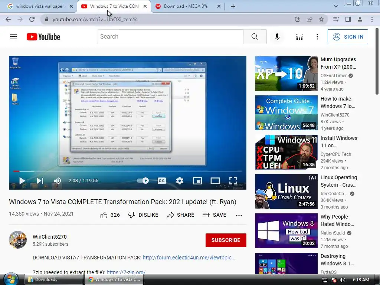Open Install Windows 11 video thumbnail
Image resolution: width=380 pixels, height=285 pixels.
pyautogui.click(x=286, y=152)
